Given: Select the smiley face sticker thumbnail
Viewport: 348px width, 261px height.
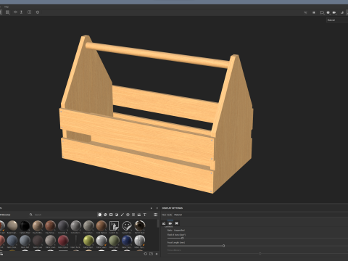Looking at the screenshot, I should 127,225.
